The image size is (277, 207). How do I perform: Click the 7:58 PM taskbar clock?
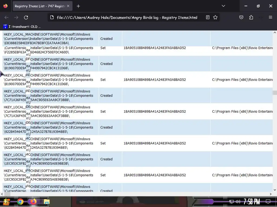252,202
